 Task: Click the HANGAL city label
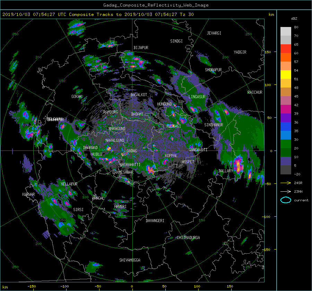click(x=98, y=198)
